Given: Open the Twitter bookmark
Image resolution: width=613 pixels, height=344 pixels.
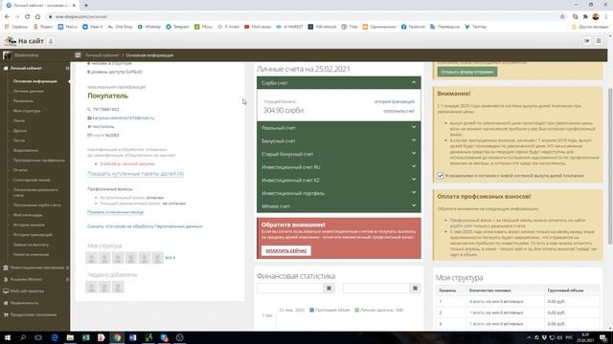Looking at the screenshot, I should (475, 27).
